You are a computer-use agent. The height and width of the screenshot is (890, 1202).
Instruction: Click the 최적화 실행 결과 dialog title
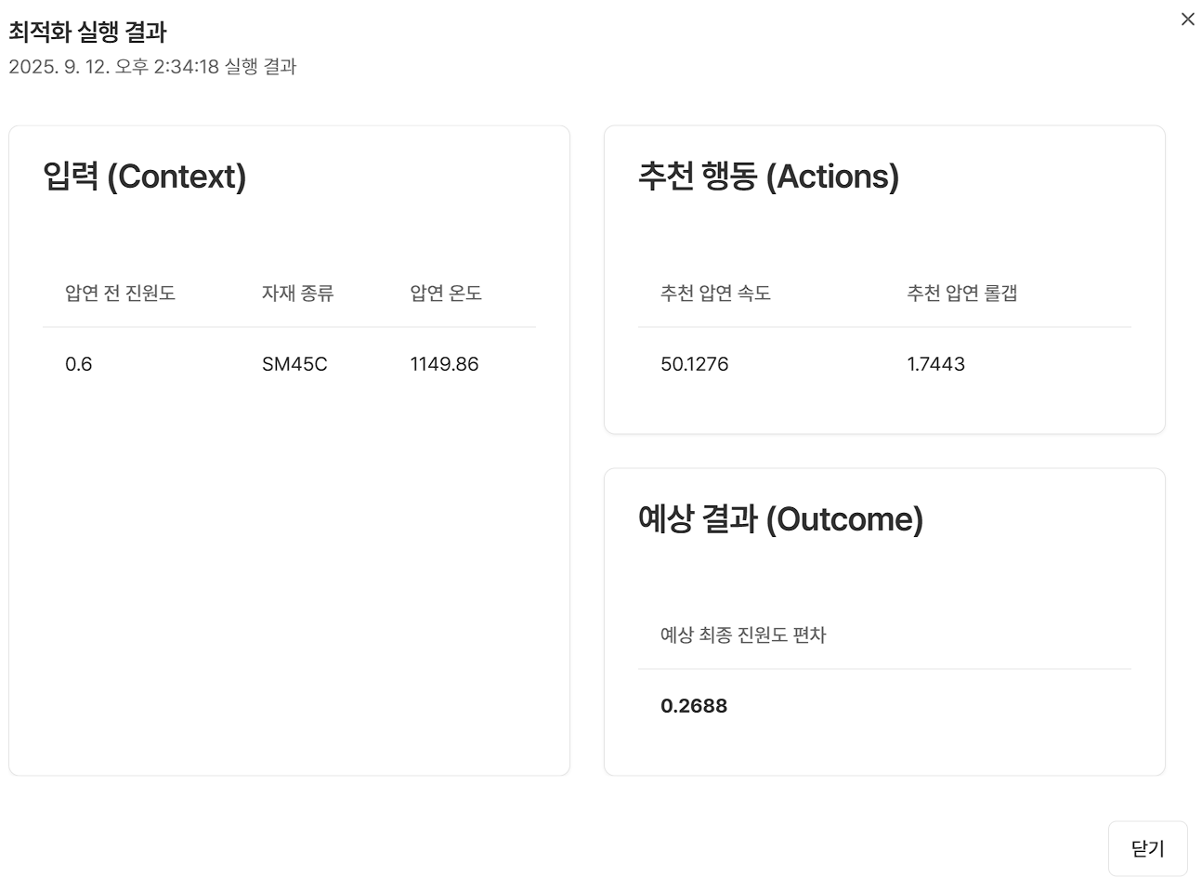(x=87, y=33)
